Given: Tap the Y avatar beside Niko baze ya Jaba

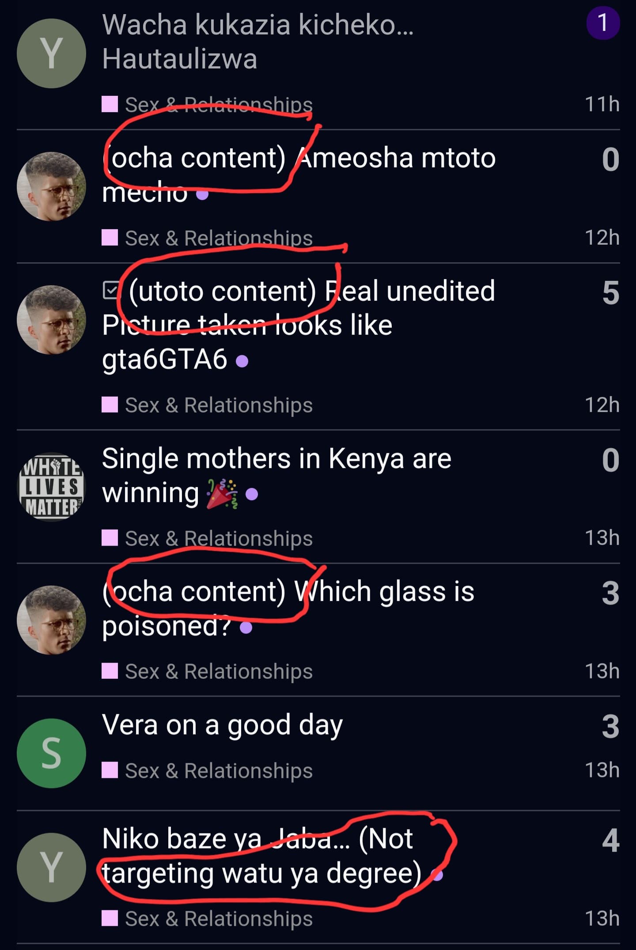Looking at the screenshot, I should (x=51, y=867).
